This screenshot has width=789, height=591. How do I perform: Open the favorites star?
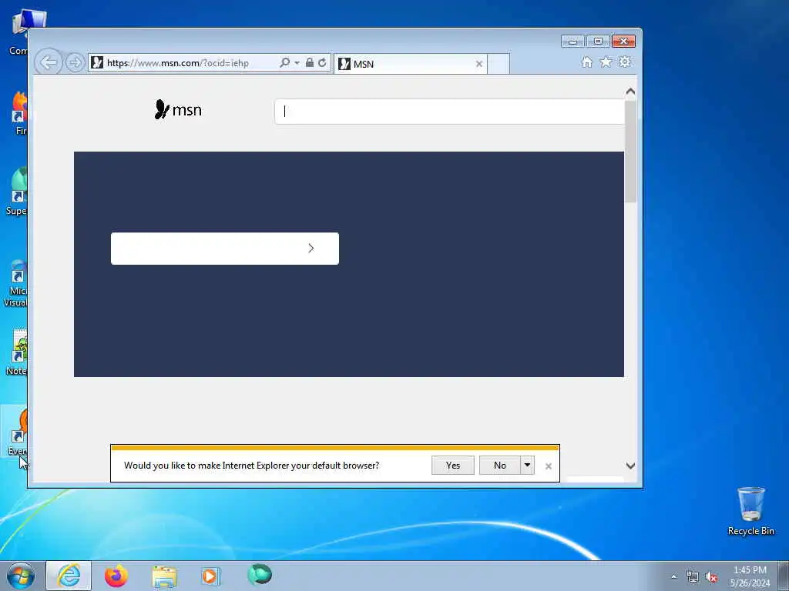(606, 62)
